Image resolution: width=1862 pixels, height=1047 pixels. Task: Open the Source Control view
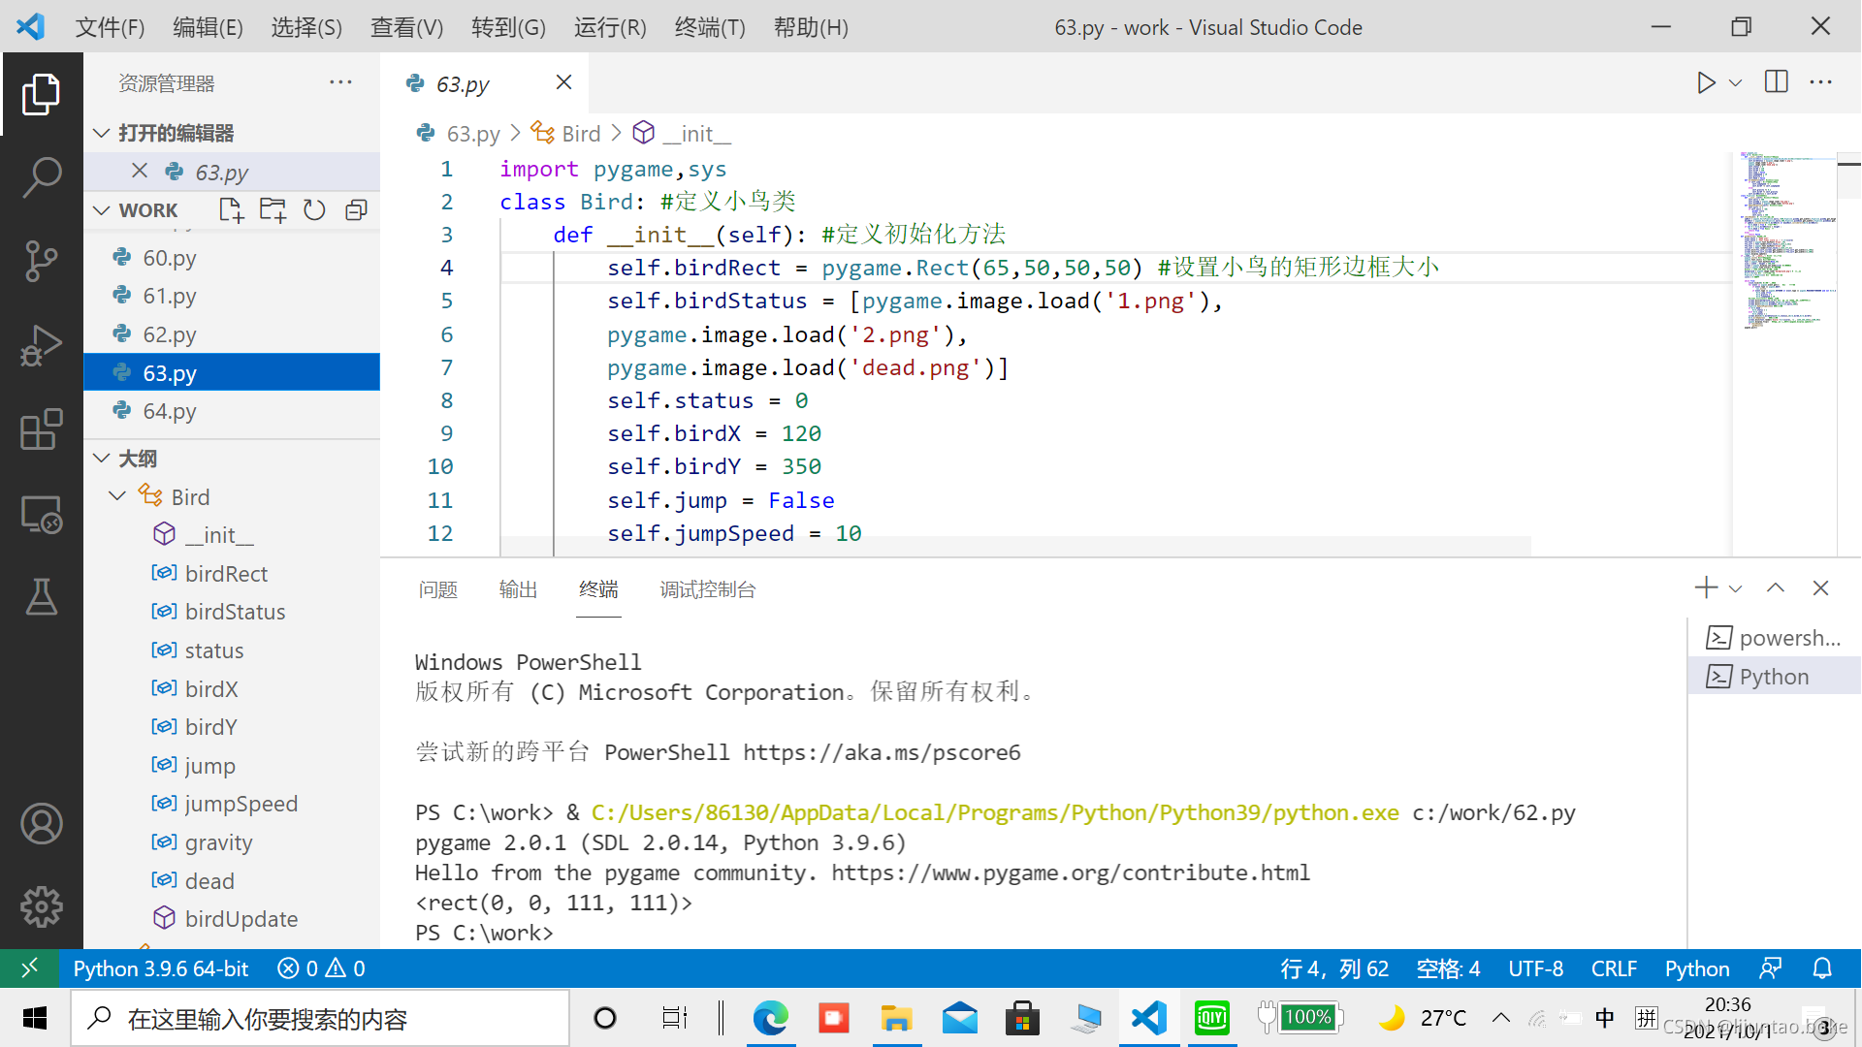coord(42,261)
